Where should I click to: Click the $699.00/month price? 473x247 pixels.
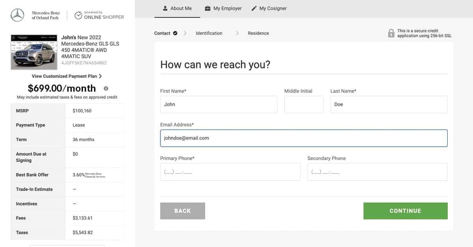62,88
